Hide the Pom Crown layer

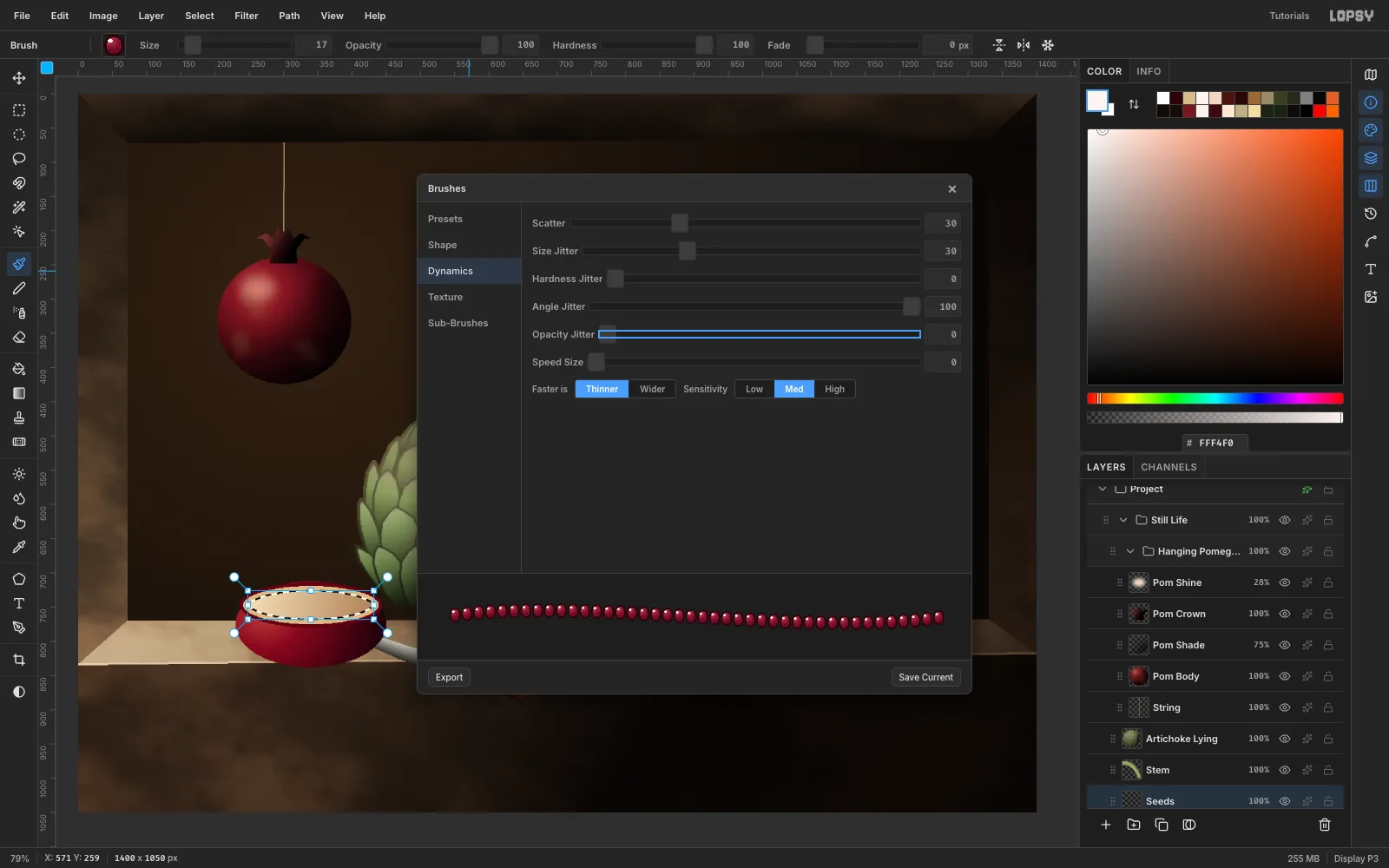click(x=1285, y=614)
